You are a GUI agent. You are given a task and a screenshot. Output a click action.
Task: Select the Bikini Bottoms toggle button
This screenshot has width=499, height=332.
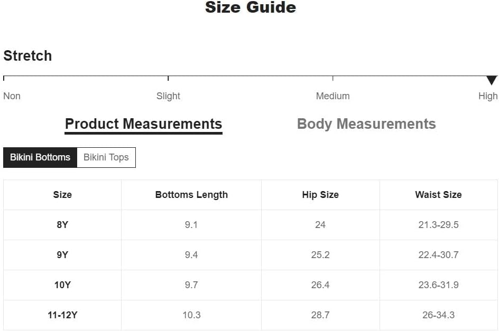coord(40,157)
